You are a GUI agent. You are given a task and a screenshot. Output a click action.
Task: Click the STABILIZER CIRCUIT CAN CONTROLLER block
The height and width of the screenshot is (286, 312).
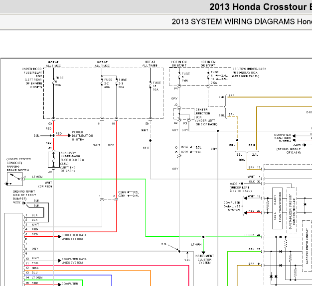pyautogui.click(x=292, y=210)
